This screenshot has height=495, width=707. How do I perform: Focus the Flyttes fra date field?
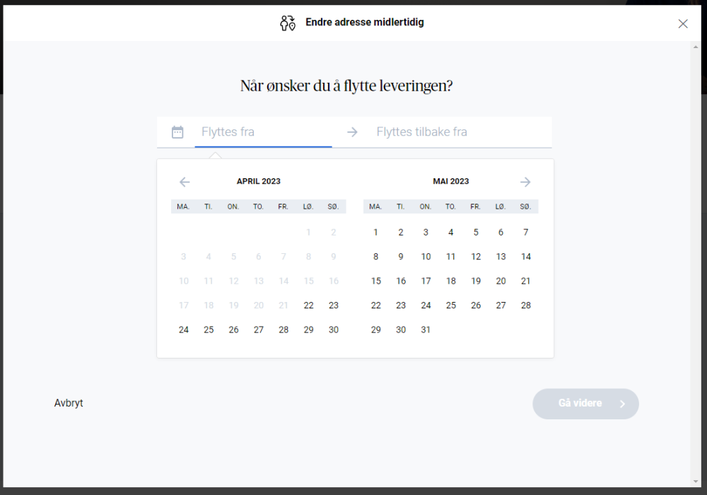point(263,132)
